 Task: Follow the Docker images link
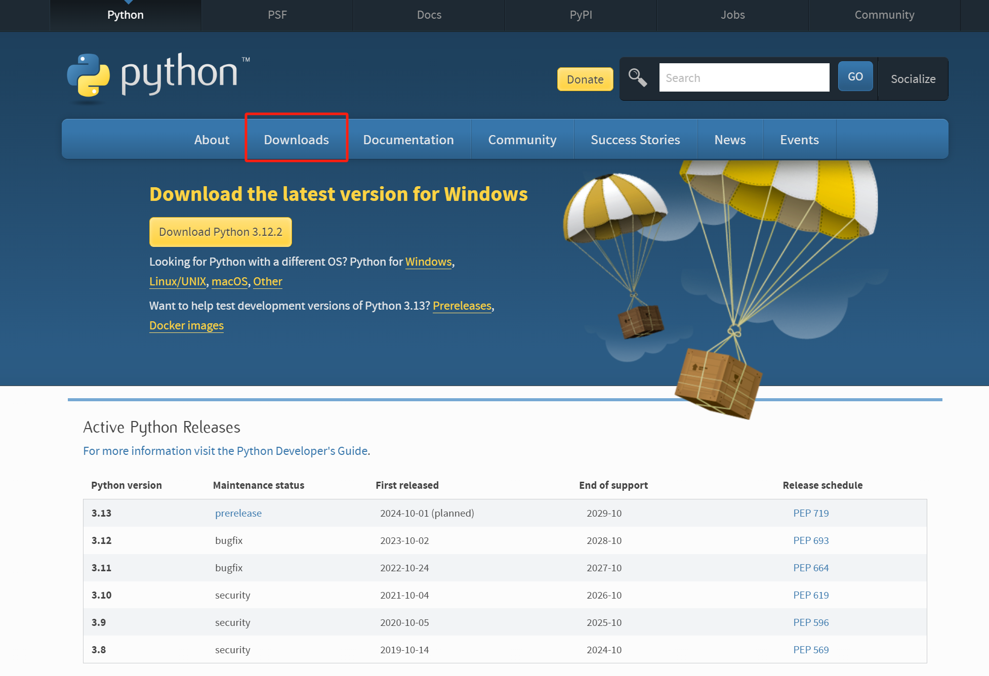pos(186,325)
